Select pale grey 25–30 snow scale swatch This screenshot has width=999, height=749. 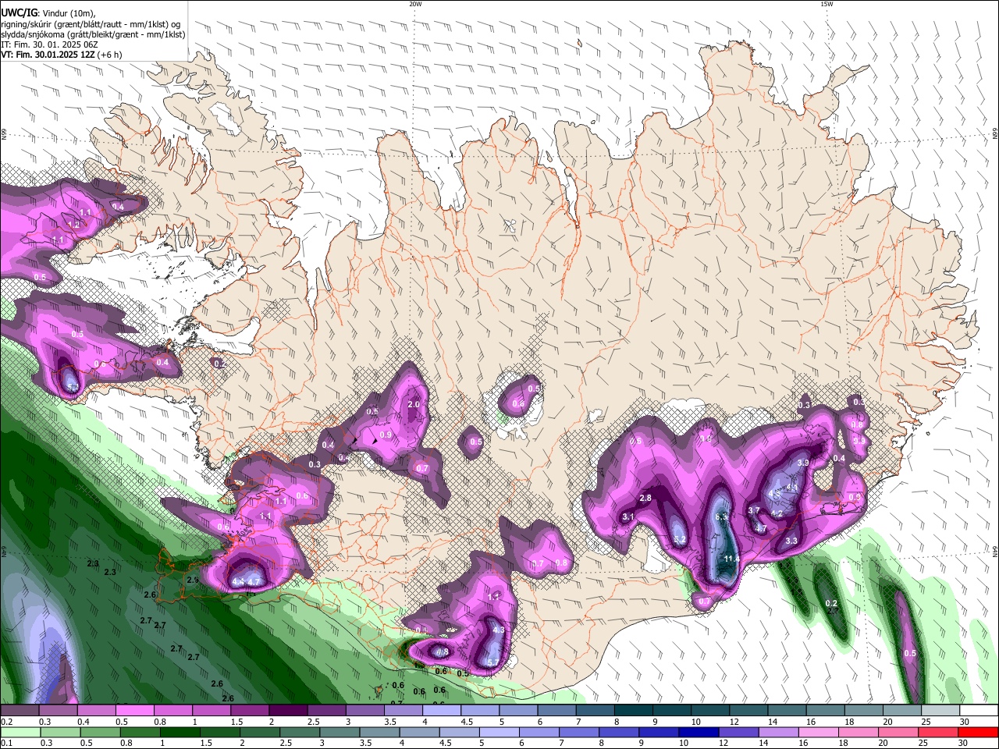coord(940,711)
